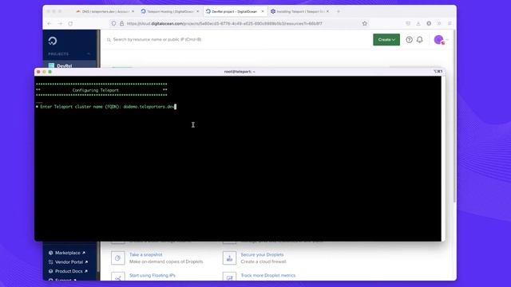Close the Installing Teleport tab

pos(327,11)
